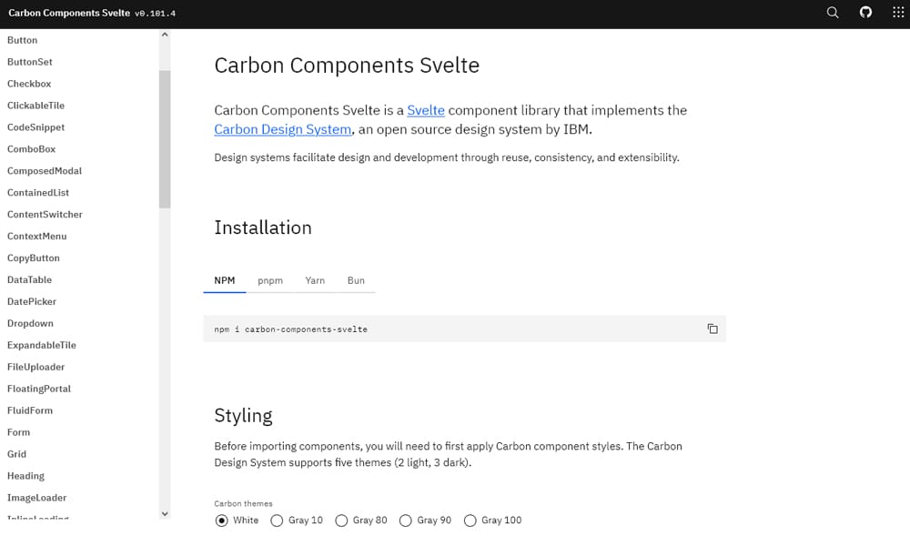This screenshot has height=546, width=910.
Task: Click the version v0.101.4 label
Action: [155, 14]
